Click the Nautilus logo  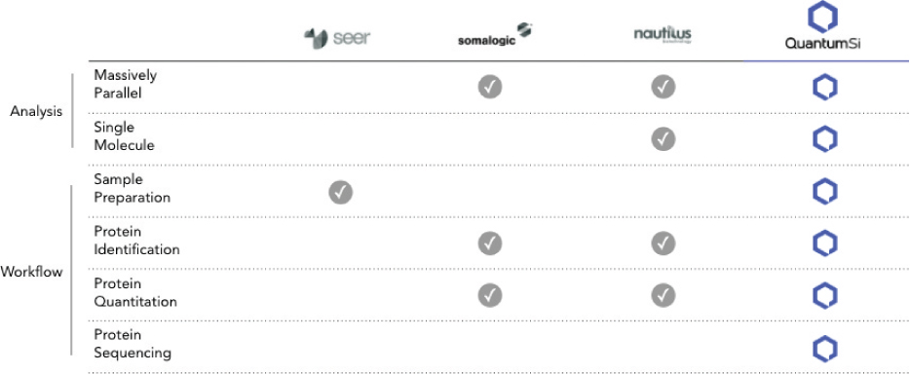click(x=663, y=34)
